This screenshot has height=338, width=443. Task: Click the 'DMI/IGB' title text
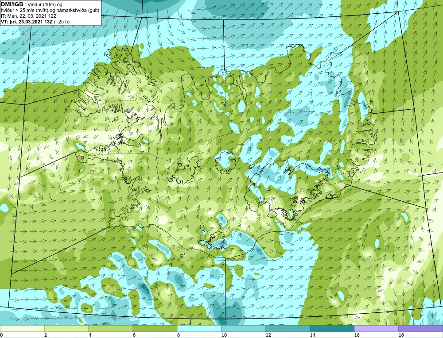click(x=12, y=4)
